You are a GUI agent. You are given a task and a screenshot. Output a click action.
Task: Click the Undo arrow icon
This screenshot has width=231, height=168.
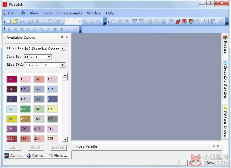click(59, 21)
